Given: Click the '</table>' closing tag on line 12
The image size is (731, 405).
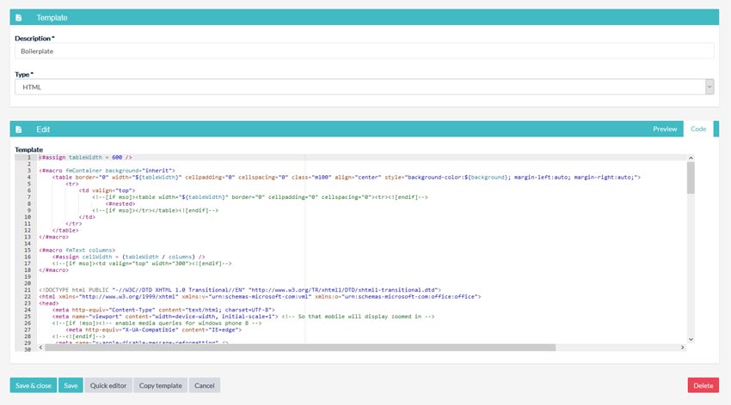Looking at the screenshot, I should [x=65, y=230].
